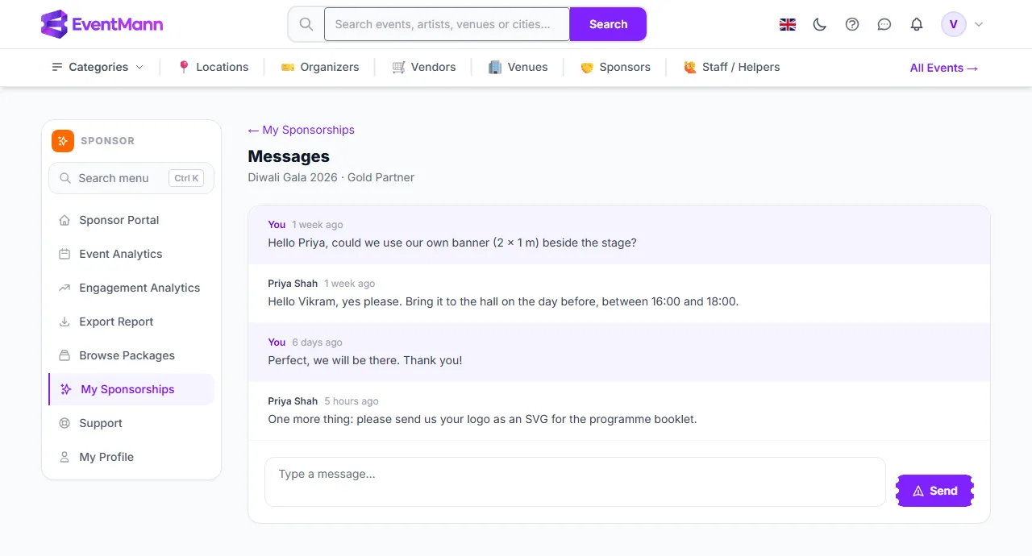1032x556 pixels.
Task: Click the Browse Packages box icon
Action: pyautogui.click(x=64, y=355)
